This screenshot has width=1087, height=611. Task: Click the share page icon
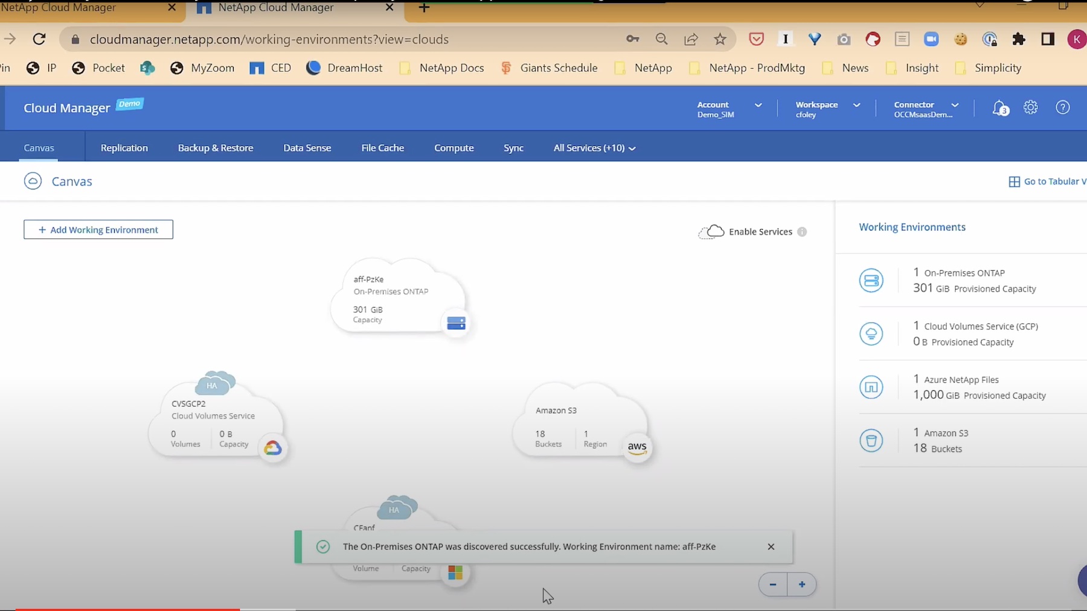[691, 39]
